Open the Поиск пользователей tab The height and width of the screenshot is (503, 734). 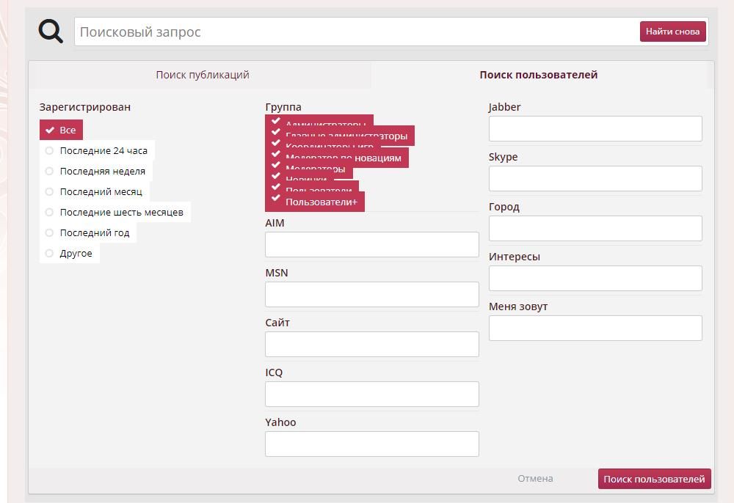pyautogui.click(x=538, y=75)
